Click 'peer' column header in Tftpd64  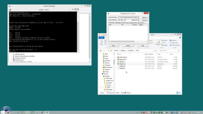point(115,25)
